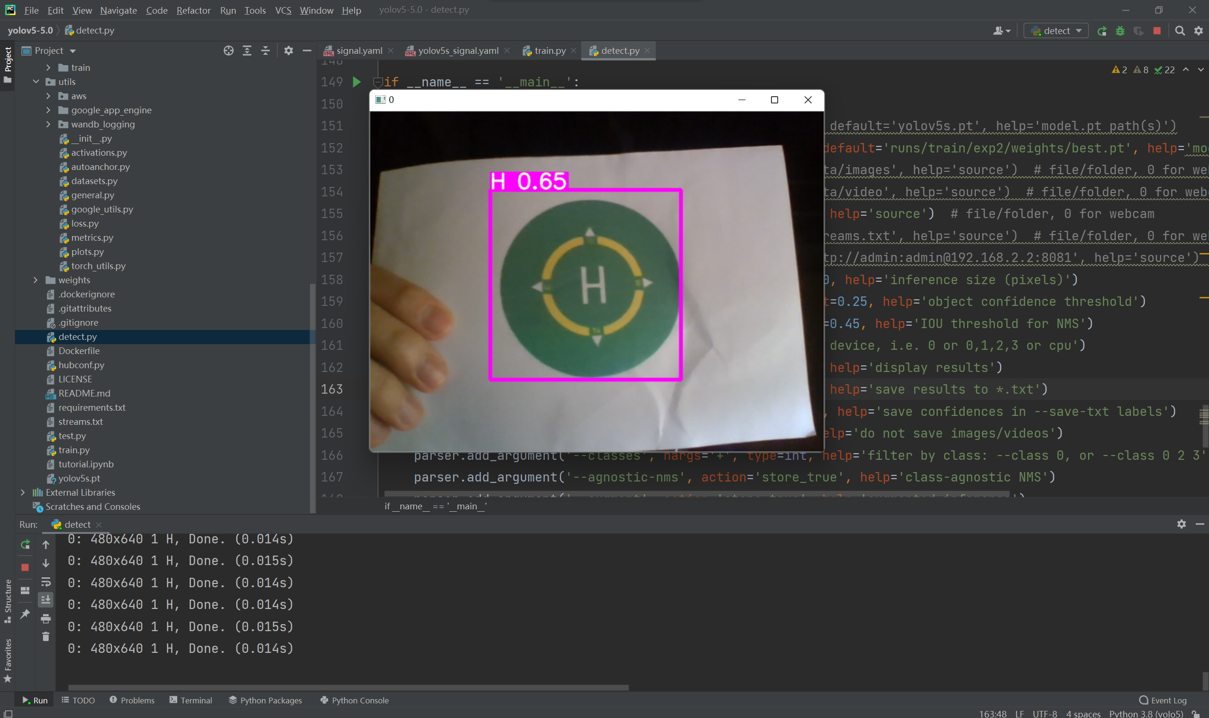The image size is (1209, 718).
Task: Click Search Everywhere magnifier icon
Action: point(1180,31)
